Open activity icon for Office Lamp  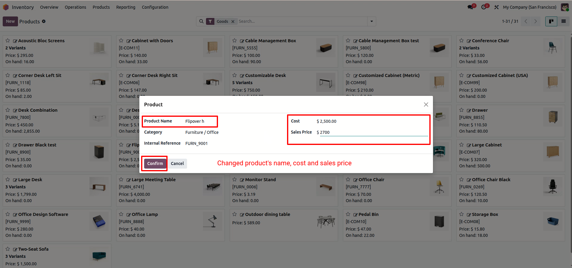(129, 215)
